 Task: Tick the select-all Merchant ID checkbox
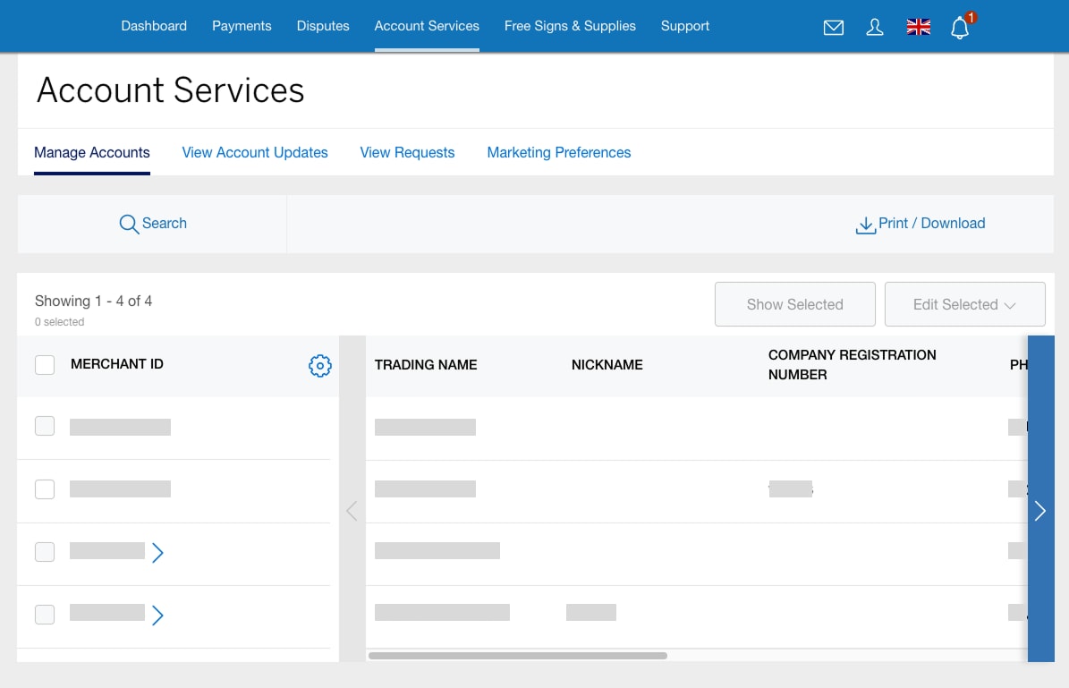45,365
